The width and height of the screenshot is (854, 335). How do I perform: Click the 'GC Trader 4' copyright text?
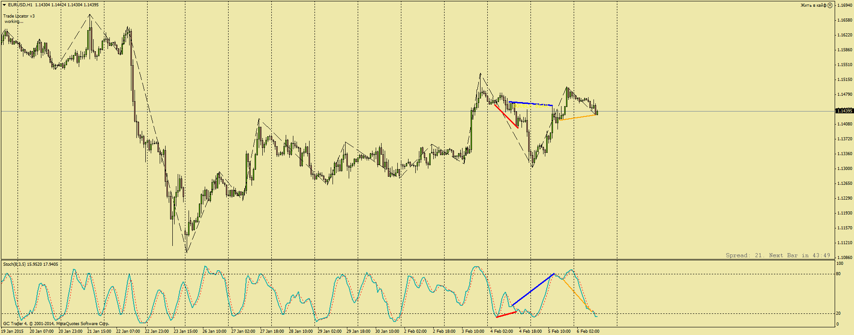[x=56, y=323]
